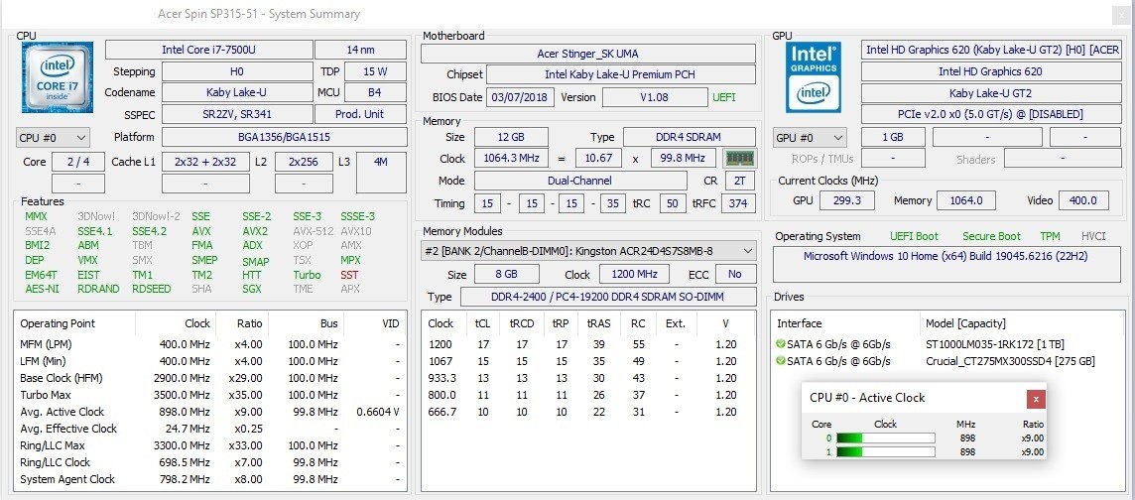Click the Intel Core i7 logo
The image size is (1135, 500).
[58, 76]
